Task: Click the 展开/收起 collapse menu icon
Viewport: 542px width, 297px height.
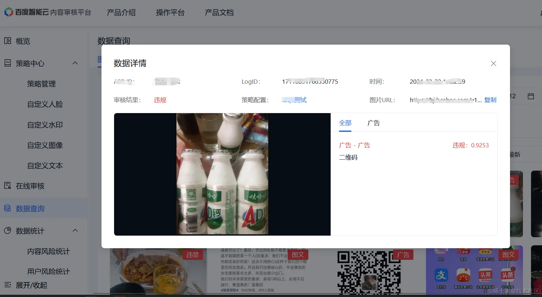Action: 8,285
